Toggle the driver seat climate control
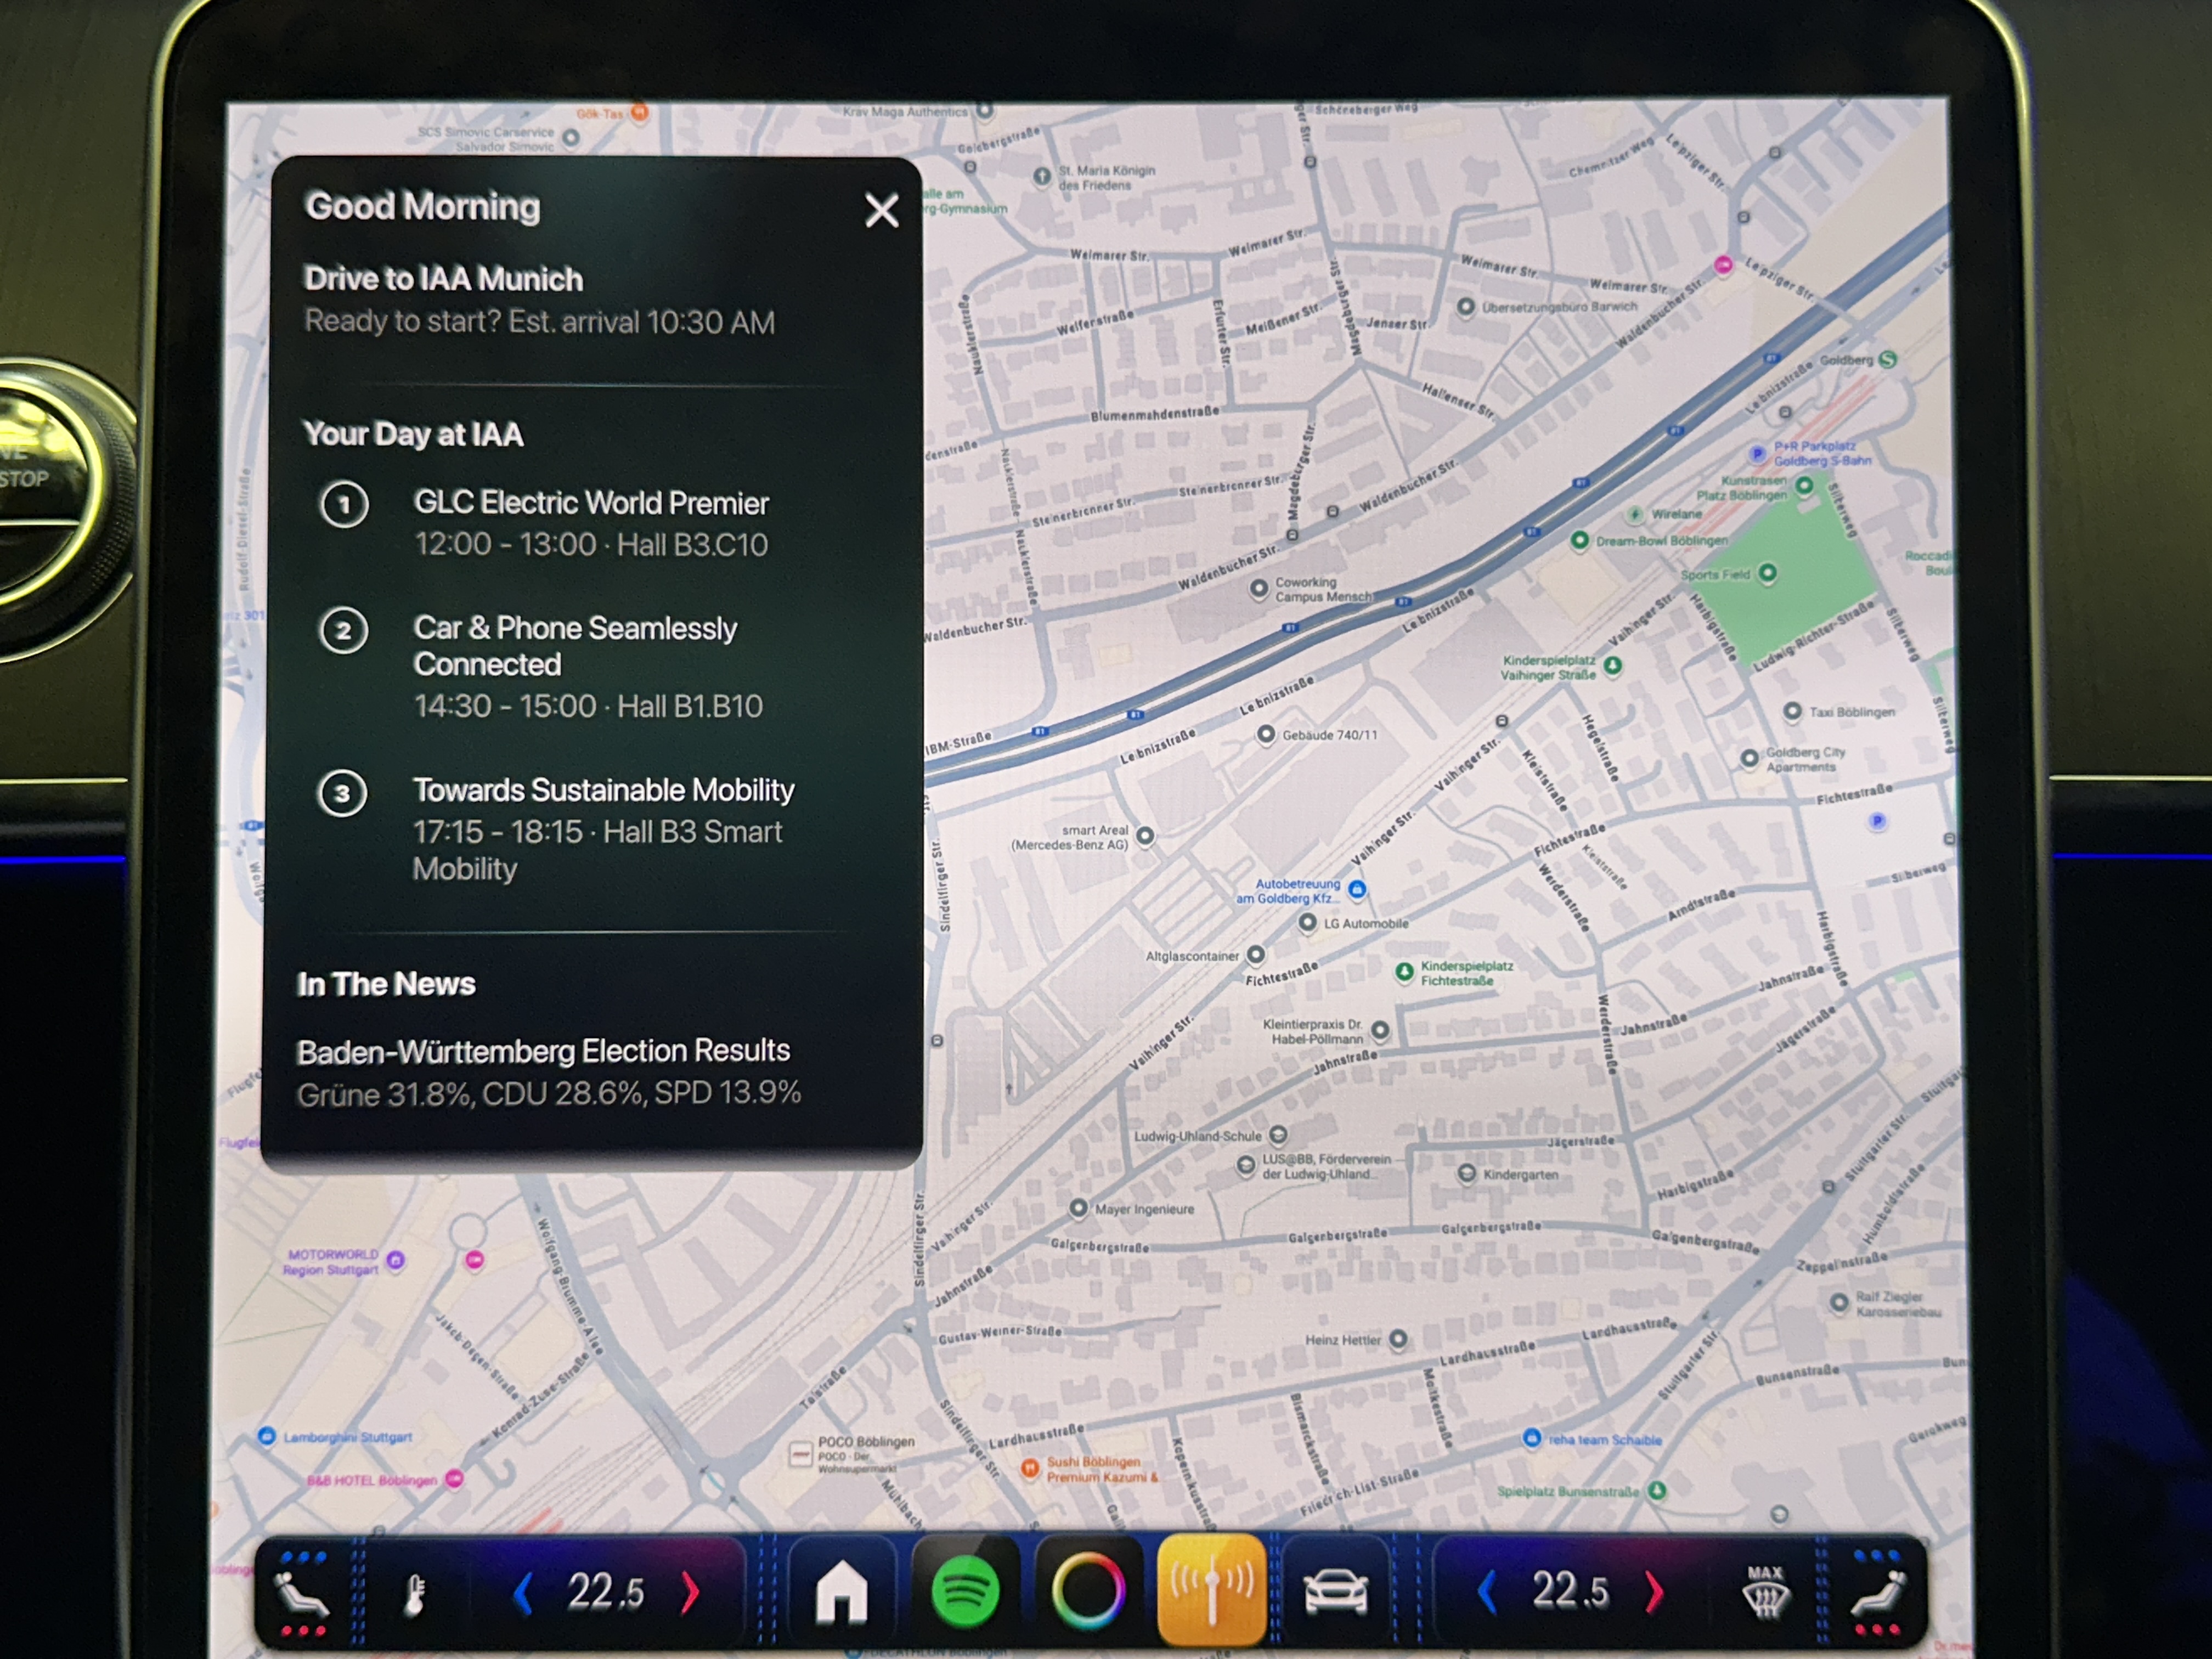 (x=303, y=1594)
